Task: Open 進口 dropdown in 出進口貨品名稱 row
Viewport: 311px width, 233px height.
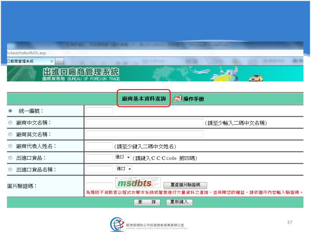Action: coord(124,169)
